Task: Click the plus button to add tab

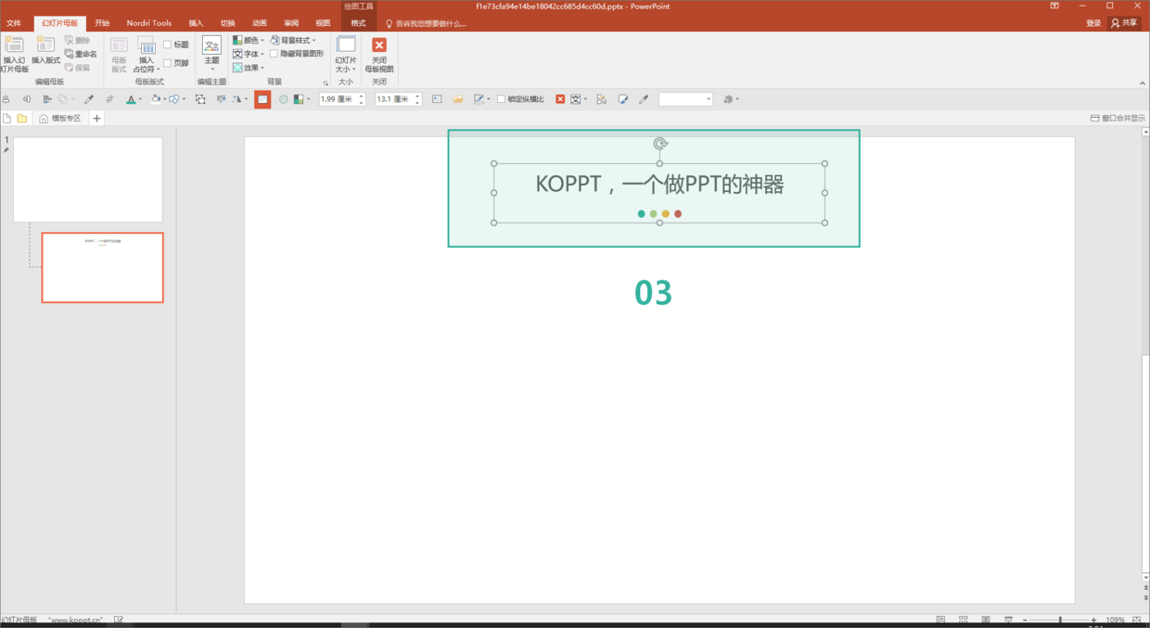Action: (96, 118)
